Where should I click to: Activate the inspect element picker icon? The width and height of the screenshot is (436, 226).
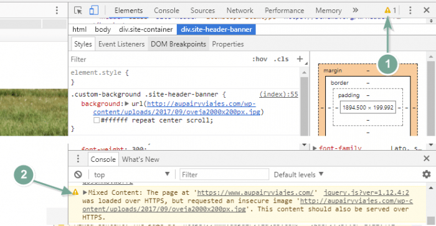click(x=78, y=11)
